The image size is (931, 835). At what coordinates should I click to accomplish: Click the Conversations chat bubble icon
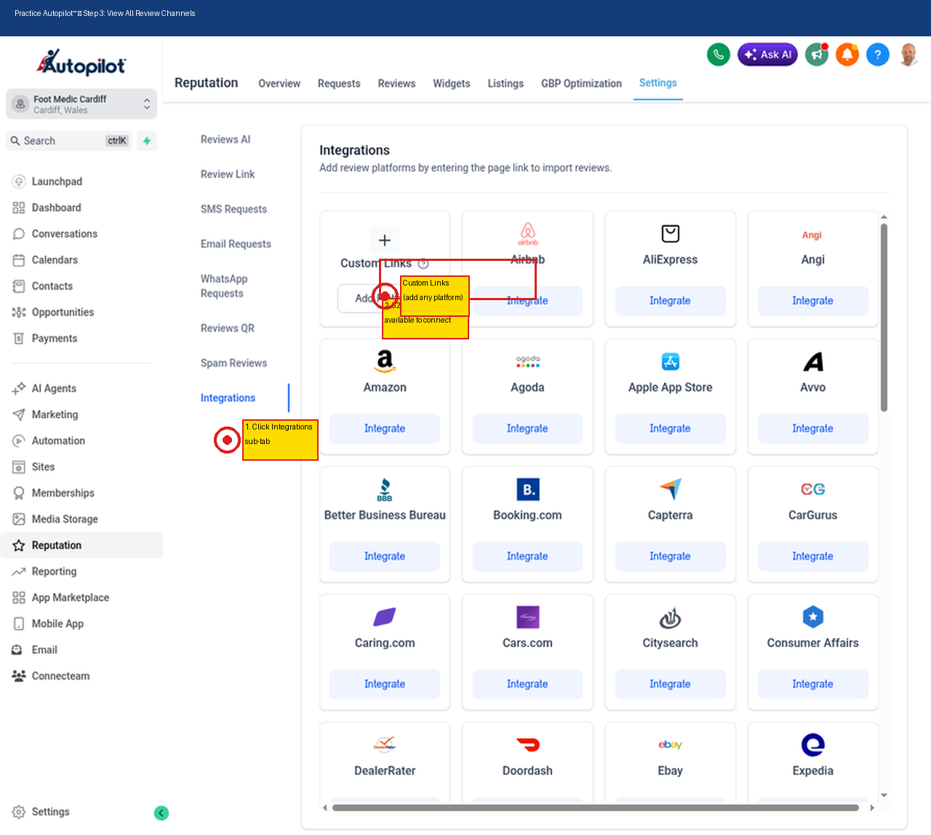(x=19, y=234)
